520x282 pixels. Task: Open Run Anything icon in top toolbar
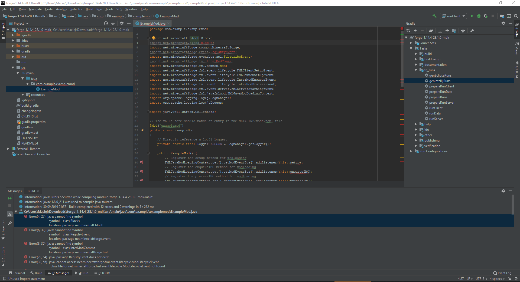tap(509, 16)
